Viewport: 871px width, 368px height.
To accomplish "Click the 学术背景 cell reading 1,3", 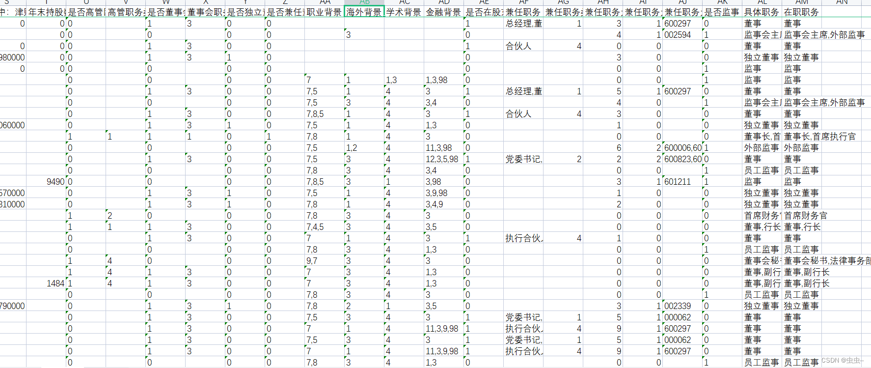I will (x=404, y=80).
